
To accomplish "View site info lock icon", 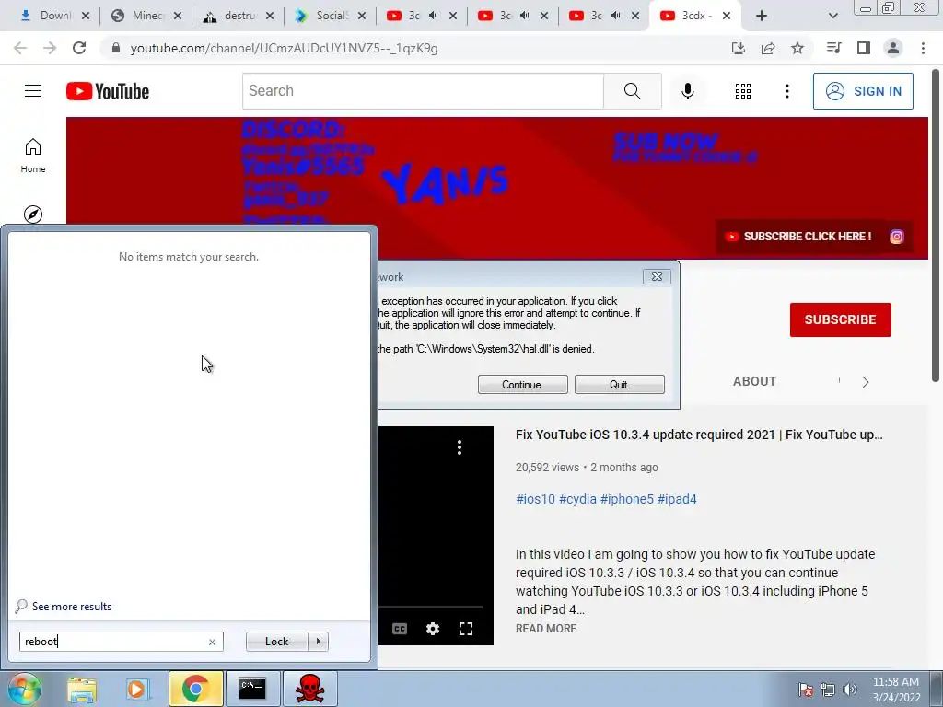I will click(116, 48).
